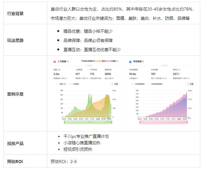
Task: Click the 预估ROI：2-6 cell text
Action: (x=64, y=162)
